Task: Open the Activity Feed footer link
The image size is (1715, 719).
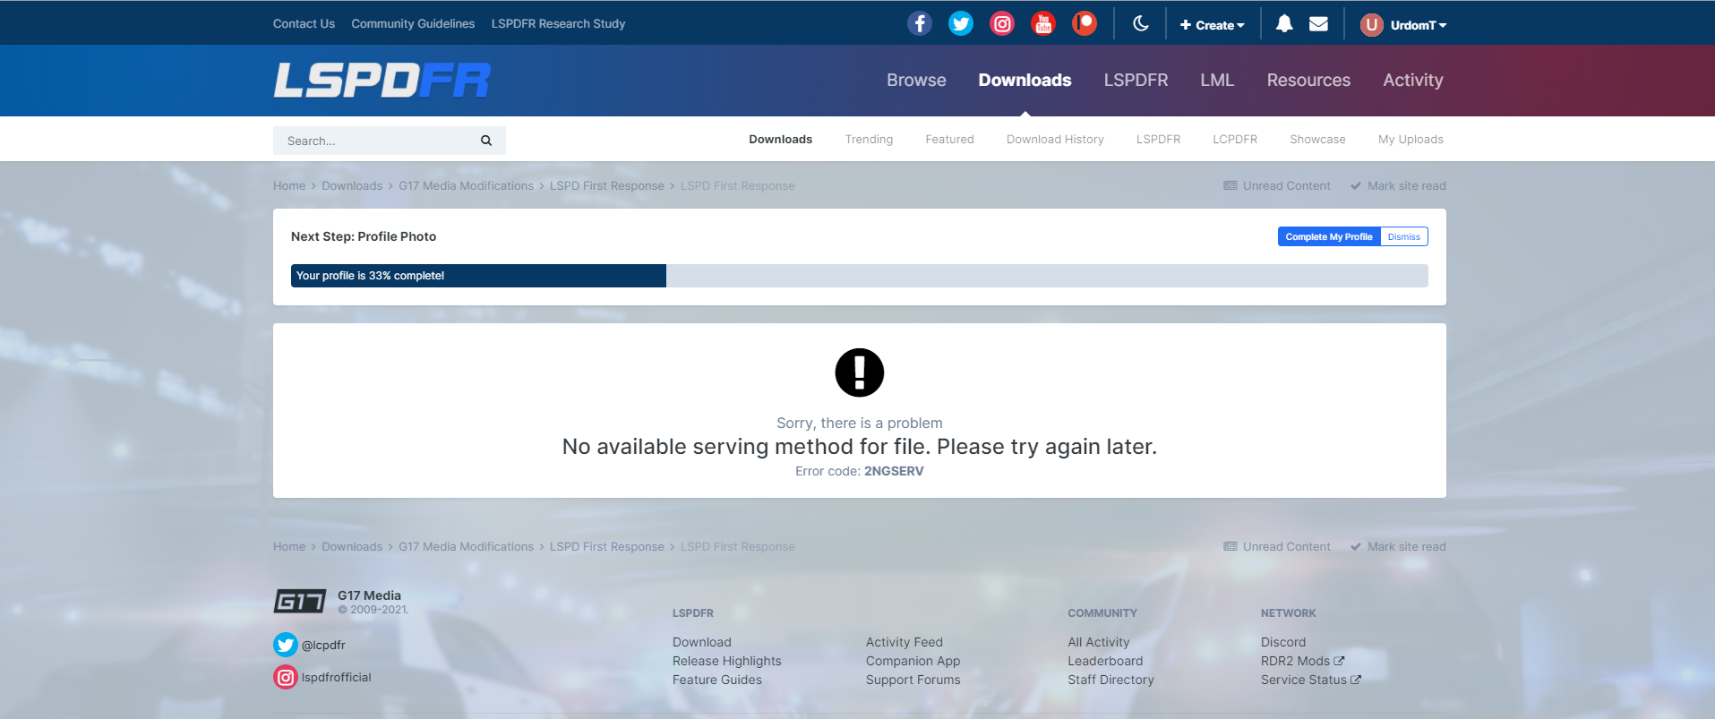Action: click(904, 642)
